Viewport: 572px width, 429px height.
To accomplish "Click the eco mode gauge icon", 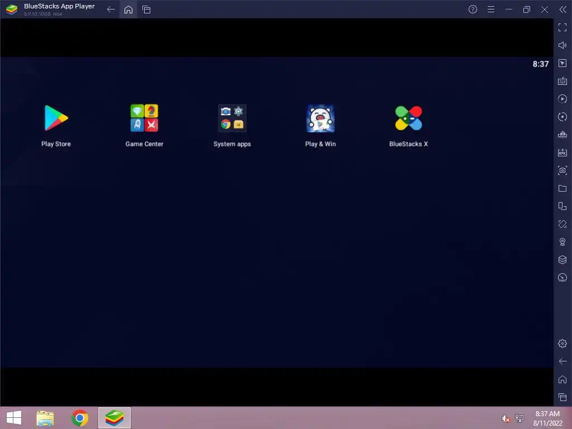I will click(563, 278).
